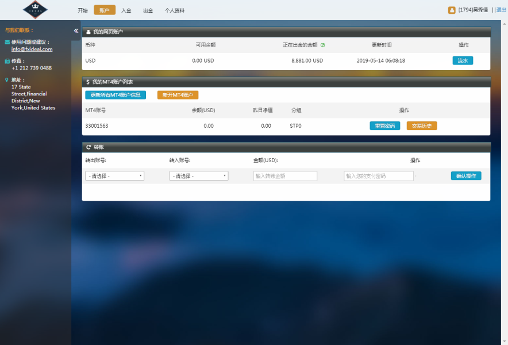The width and height of the screenshot is (508, 345).
Task: Collapse the sidebar with double-chevron icon
Action: point(76,30)
